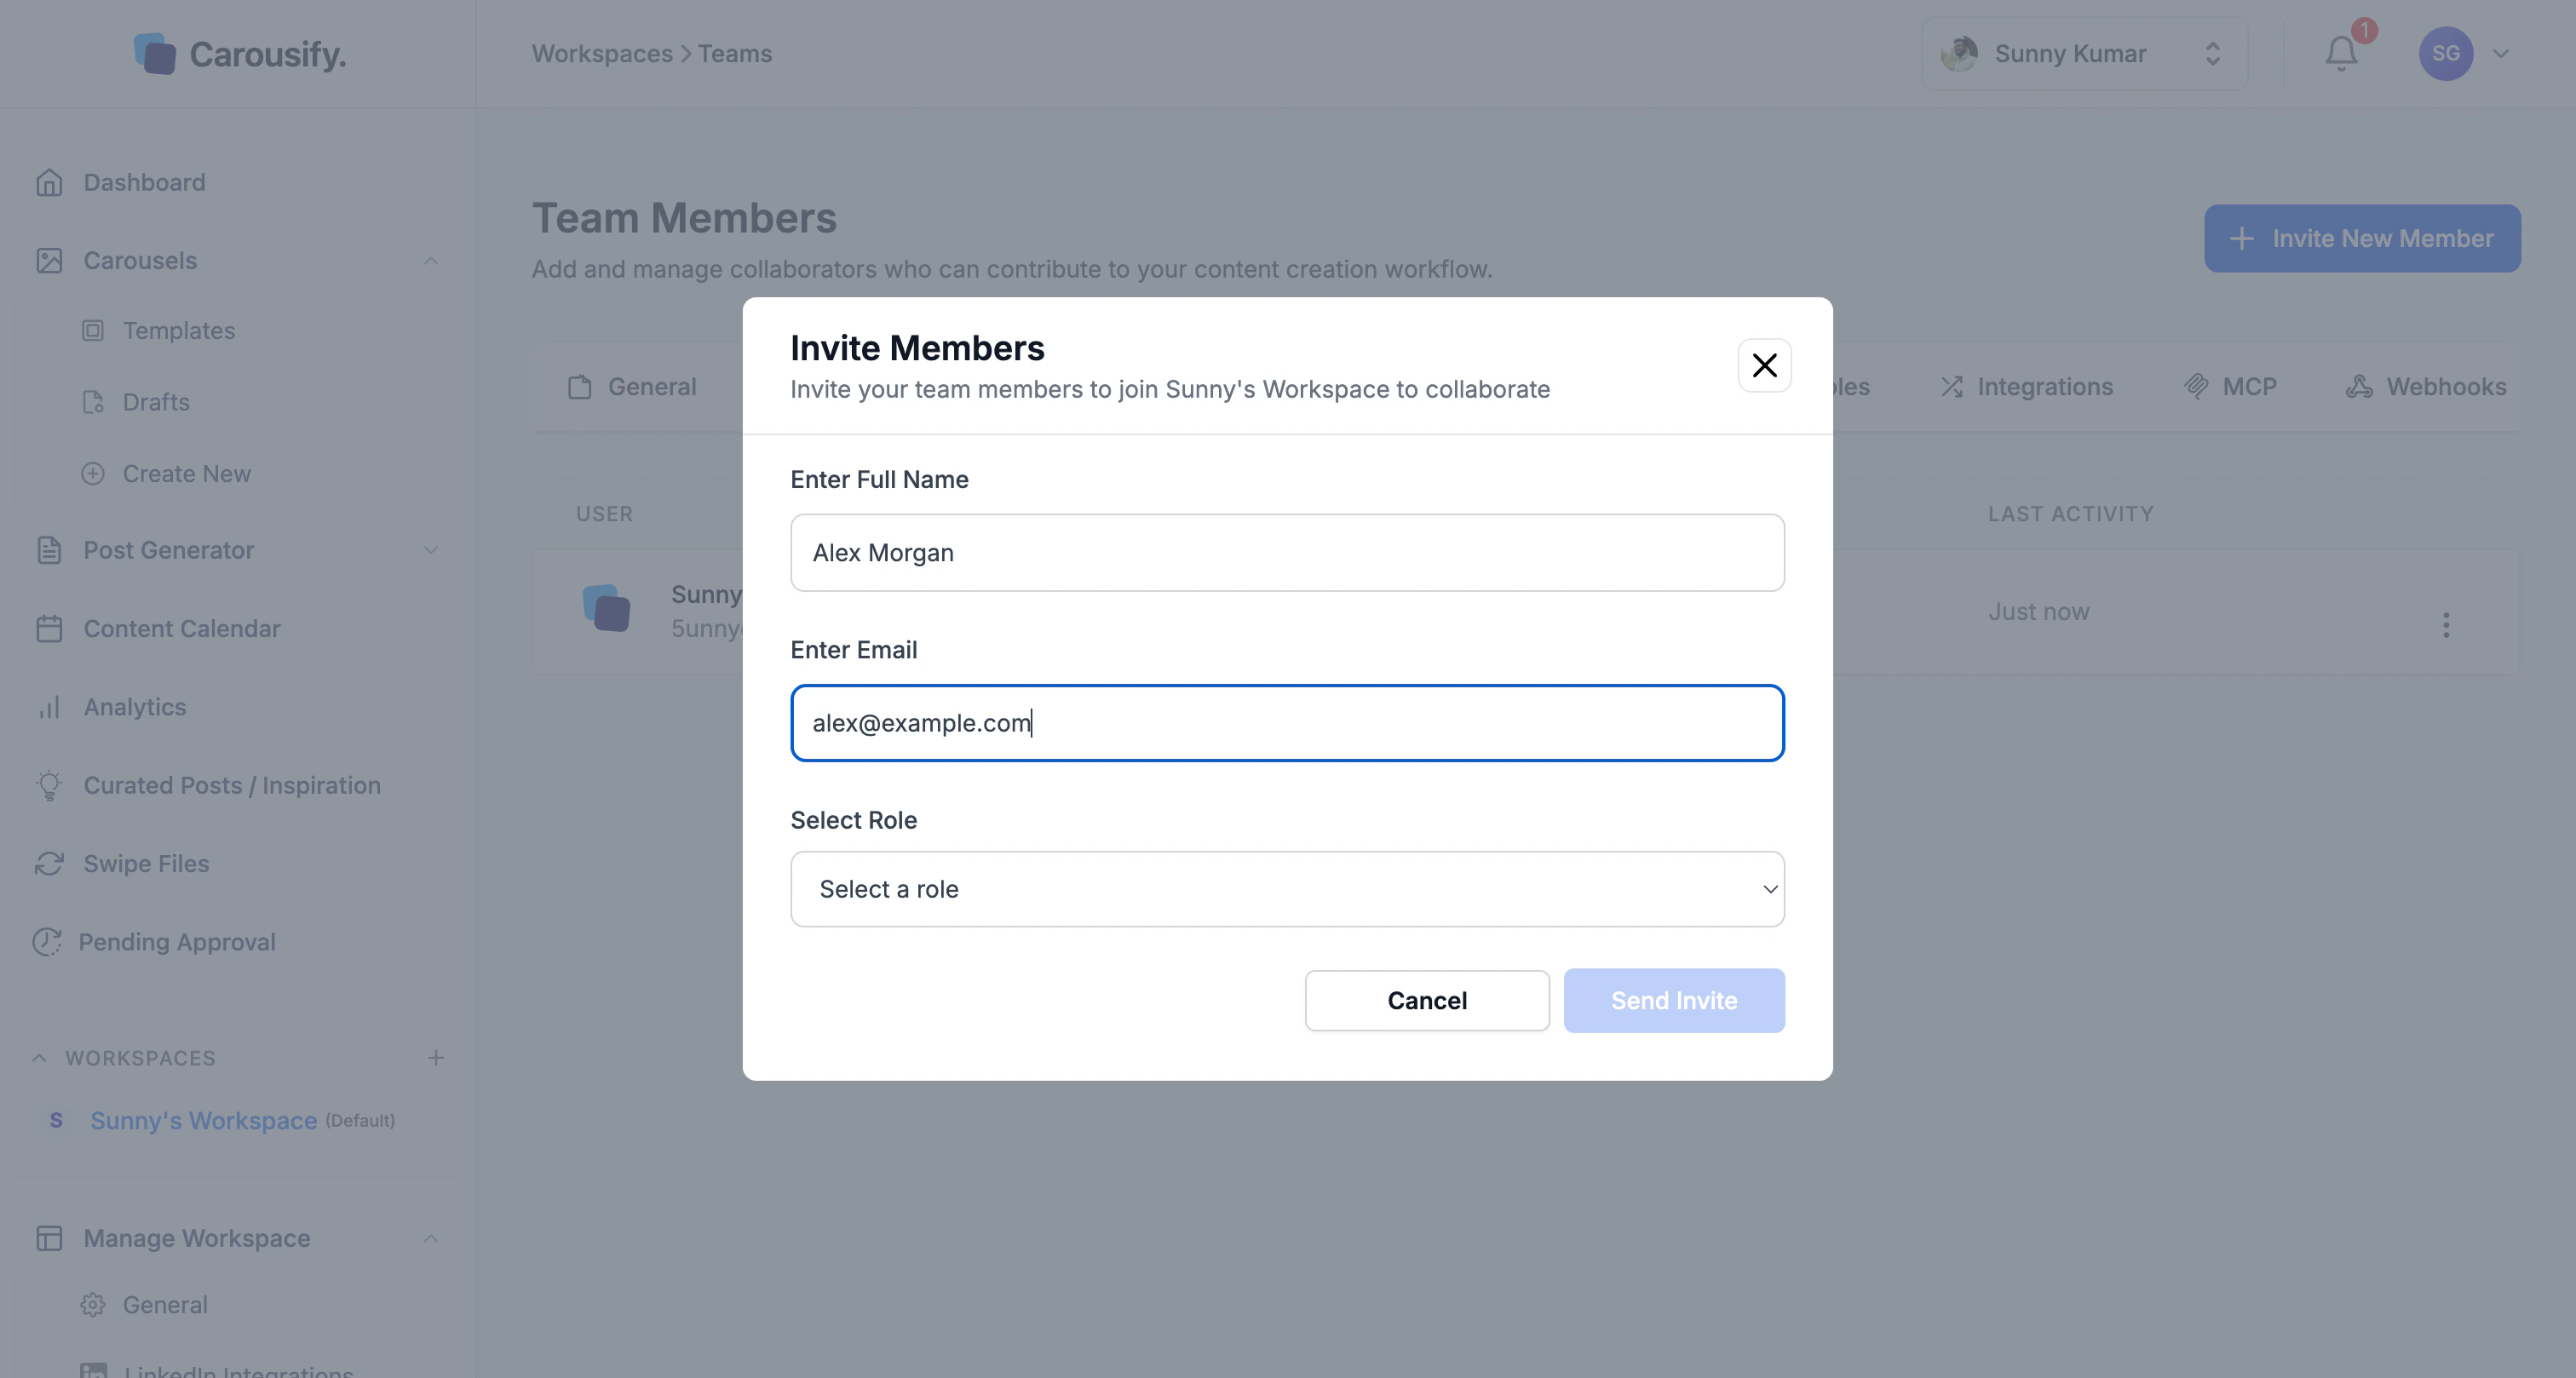Click the Analytics bar chart icon

click(49, 707)
